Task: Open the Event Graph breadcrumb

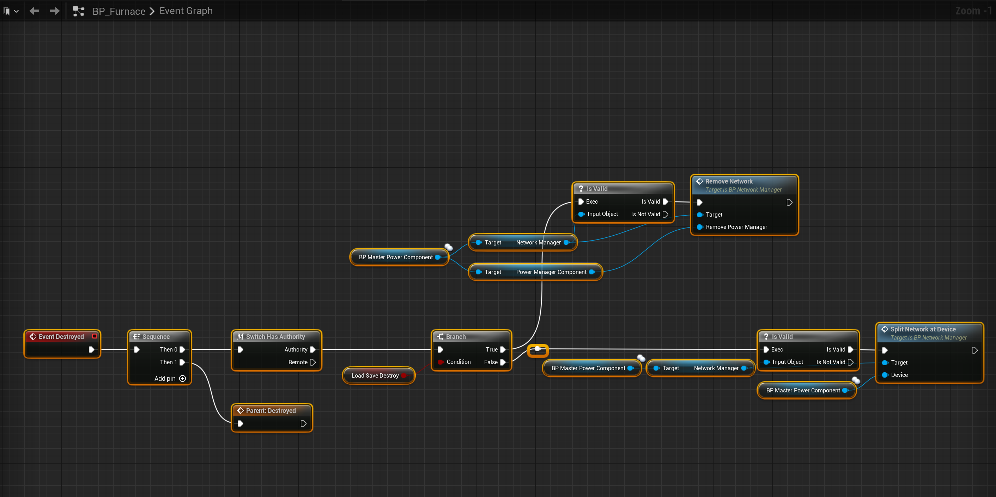Action: 186,11
